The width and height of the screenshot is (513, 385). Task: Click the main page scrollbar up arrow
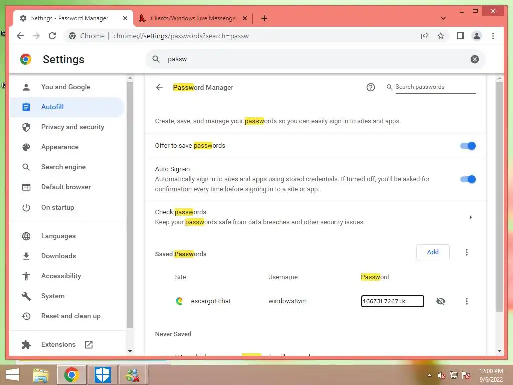(499, 78)
